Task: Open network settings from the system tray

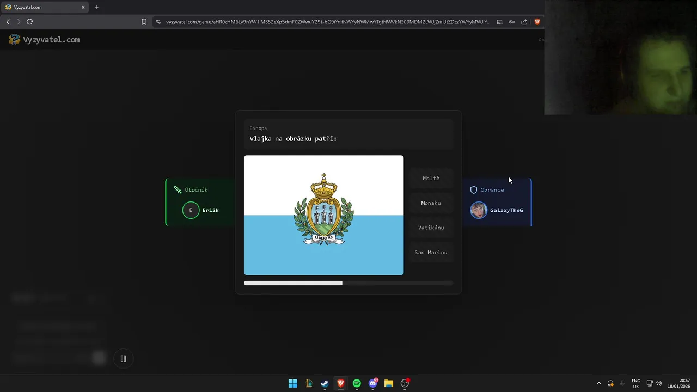Action: click(x=650, y=383)
